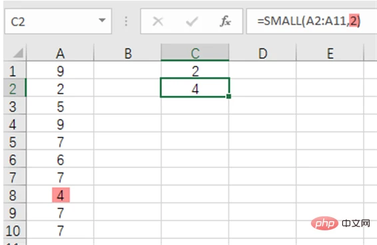The height and width of the screenshot is (245, 377).
Task: Click cell A1 containing value 9
Action: [60, 71]
